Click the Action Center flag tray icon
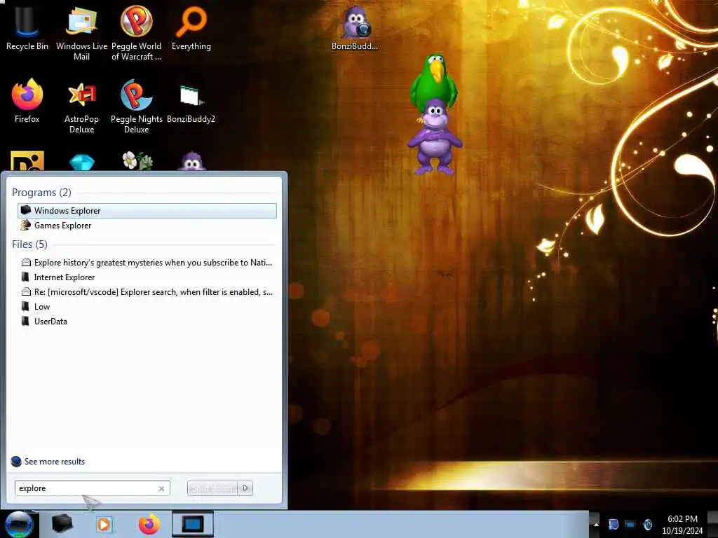Screen dimensions: 718x538 coord(614,524)
